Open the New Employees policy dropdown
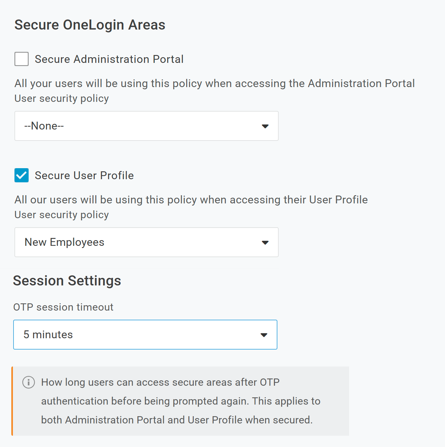The height and width of the screenshot is (447, 445). pos(146,242)
